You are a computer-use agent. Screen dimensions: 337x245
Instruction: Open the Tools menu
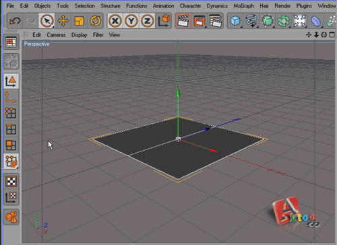coord(63,6)
